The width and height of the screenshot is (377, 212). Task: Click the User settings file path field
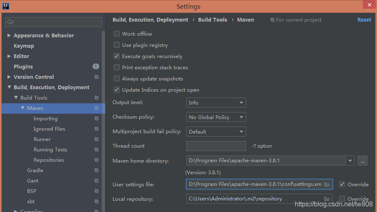(x=259, y=184)
